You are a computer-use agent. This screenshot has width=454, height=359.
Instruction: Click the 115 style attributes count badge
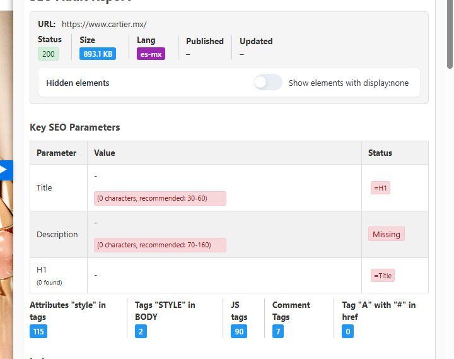coord(38,331)
